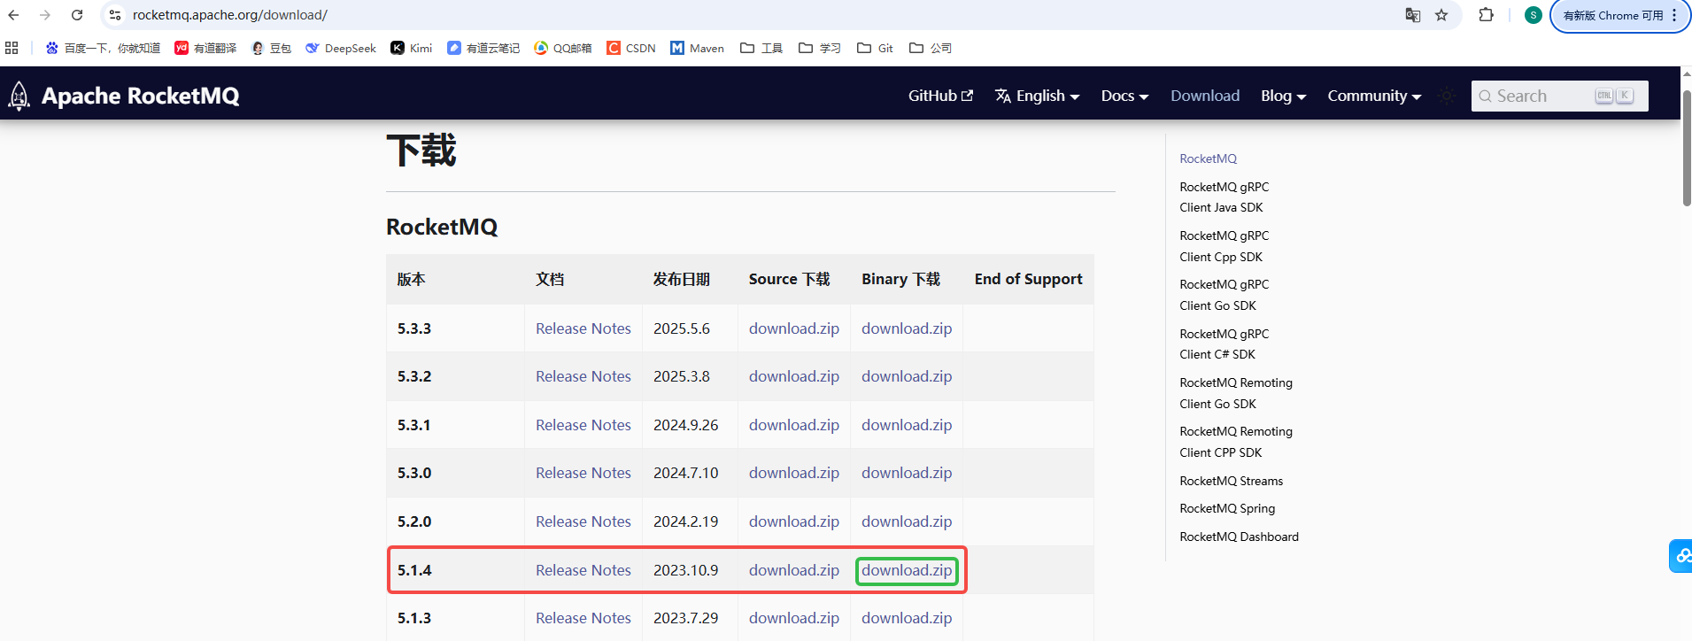Go back to the previous browser page
The width and height of the screenshot is (1692, 641).
(x=13, y=15)
